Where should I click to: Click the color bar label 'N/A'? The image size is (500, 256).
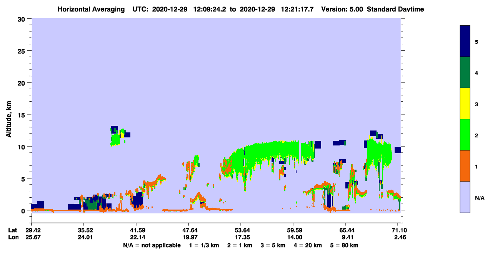click(480, 198)
